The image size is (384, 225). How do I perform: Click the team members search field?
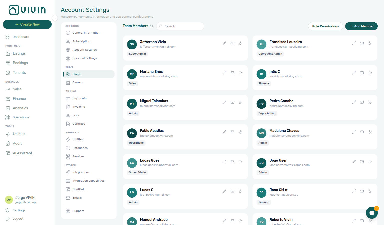pos(180,26)
